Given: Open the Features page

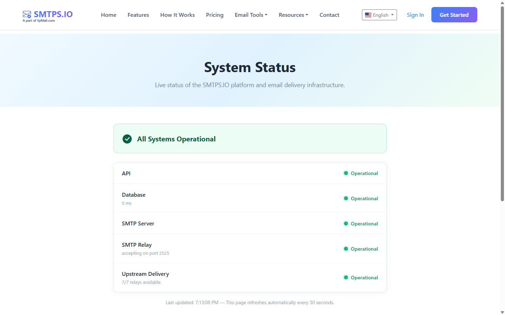Looking at the screenshot, I should 138,15.
